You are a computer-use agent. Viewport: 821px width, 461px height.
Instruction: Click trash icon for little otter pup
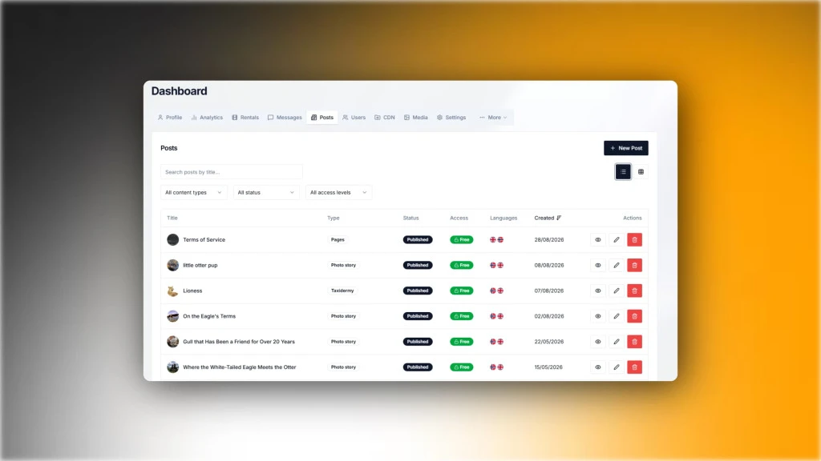(634, 265)
